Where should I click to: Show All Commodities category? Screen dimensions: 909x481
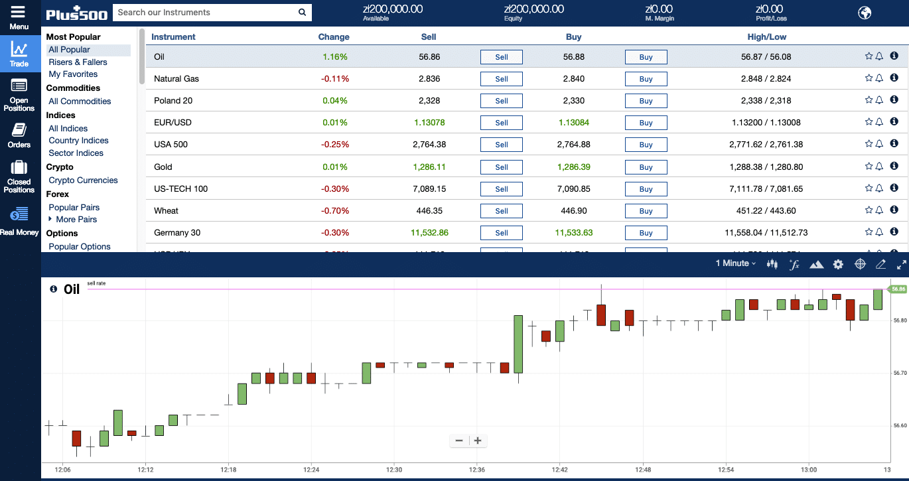coord(80,102)
